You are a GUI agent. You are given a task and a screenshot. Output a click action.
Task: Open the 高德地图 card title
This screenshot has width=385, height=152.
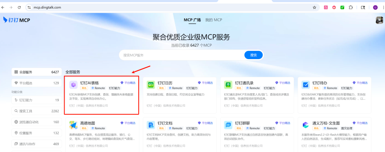pyautogui.click(x=88, y=123)
